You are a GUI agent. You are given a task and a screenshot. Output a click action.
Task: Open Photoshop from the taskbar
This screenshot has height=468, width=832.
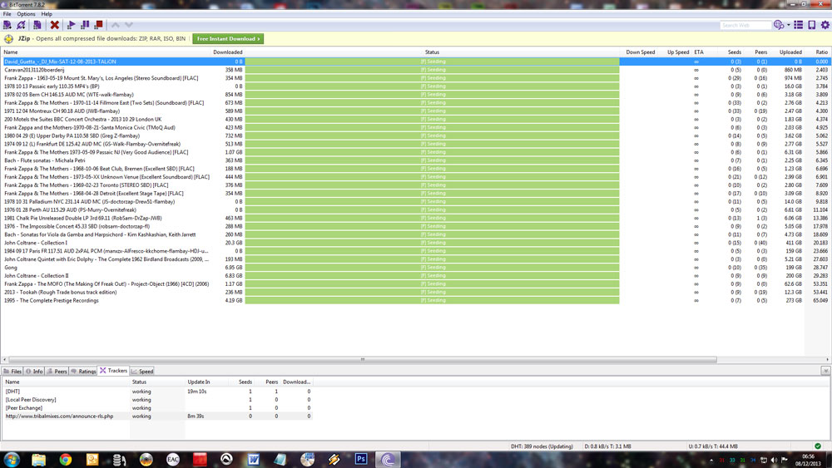pyautogui.click(x=361, y=460)
